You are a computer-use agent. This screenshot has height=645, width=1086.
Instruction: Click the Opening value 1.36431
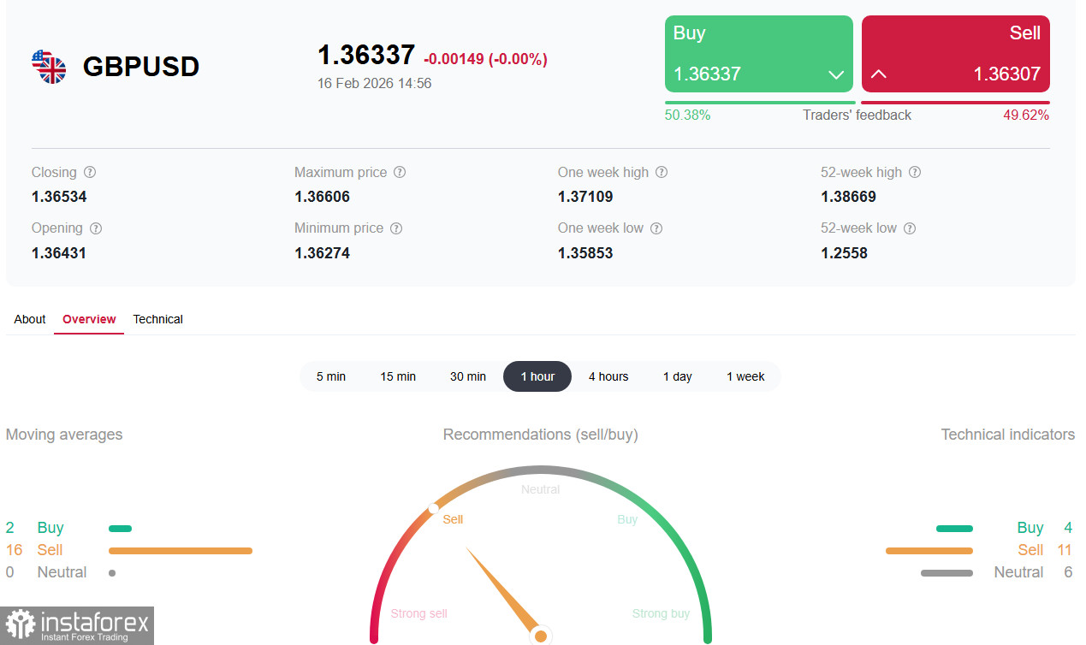coord(59,253)
